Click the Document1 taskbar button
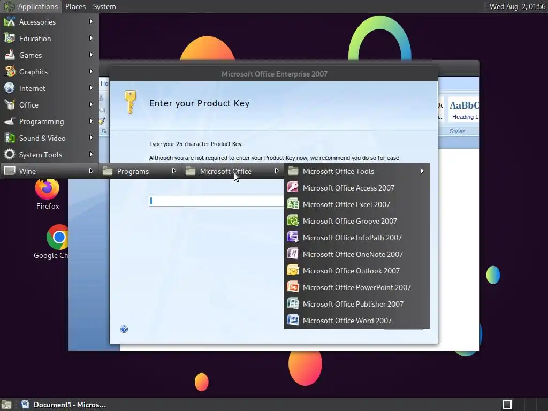Image resolution: width=548 pixels, height=411 pixels. pyautogui.click(x=64, y=405)
